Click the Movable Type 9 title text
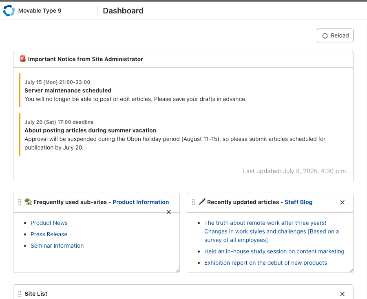367x299 pixels. (40, 11)
